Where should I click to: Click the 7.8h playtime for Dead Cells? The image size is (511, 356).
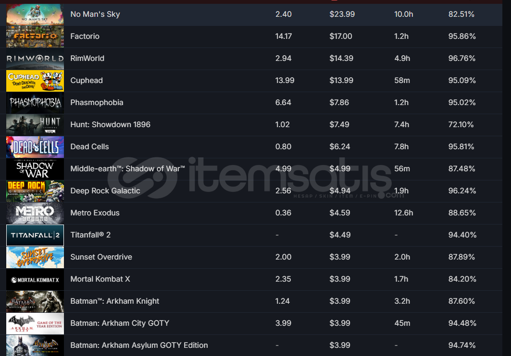point(401,147)
